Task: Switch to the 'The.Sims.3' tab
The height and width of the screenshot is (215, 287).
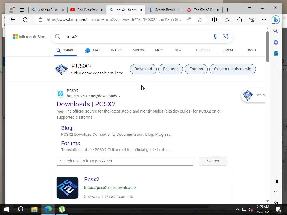Action: click(203, 10)
